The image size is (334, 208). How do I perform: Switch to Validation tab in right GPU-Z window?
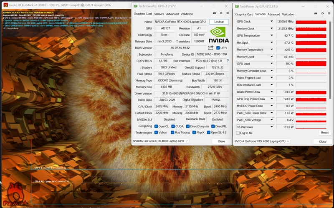[288, 14]
